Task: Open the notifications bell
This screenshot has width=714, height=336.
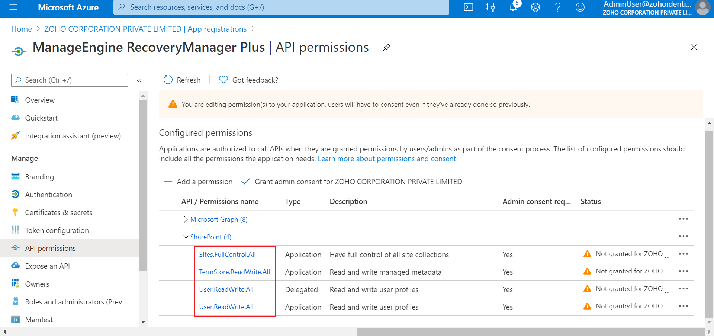Action: 513,7
